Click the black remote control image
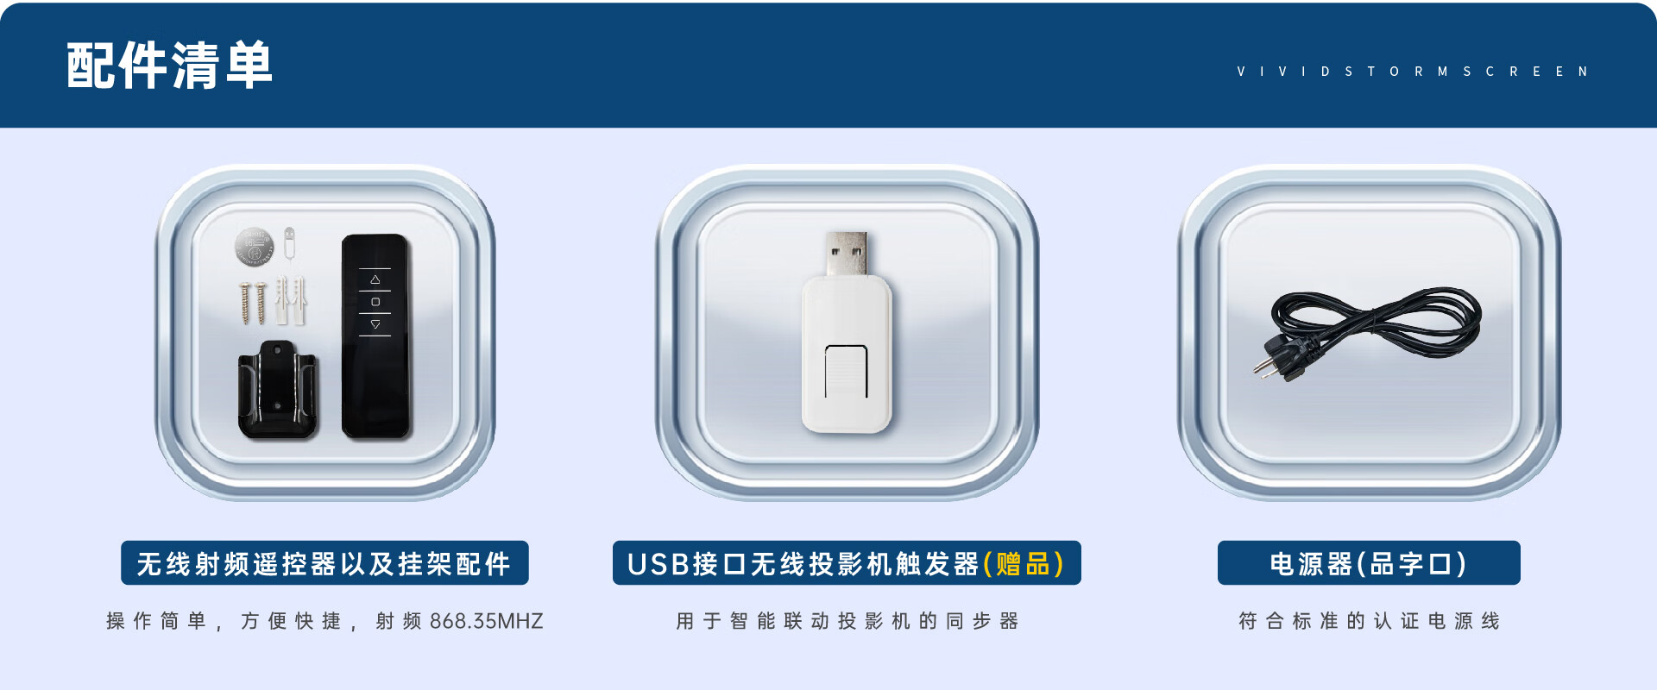This screenshot has height=690, width=1657. 375,336
